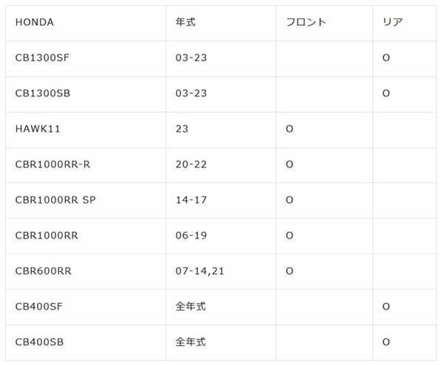Click the HAWK11 row label
Image resolution: width=443 pixels, height=365 pixels.
coord(38,129)
